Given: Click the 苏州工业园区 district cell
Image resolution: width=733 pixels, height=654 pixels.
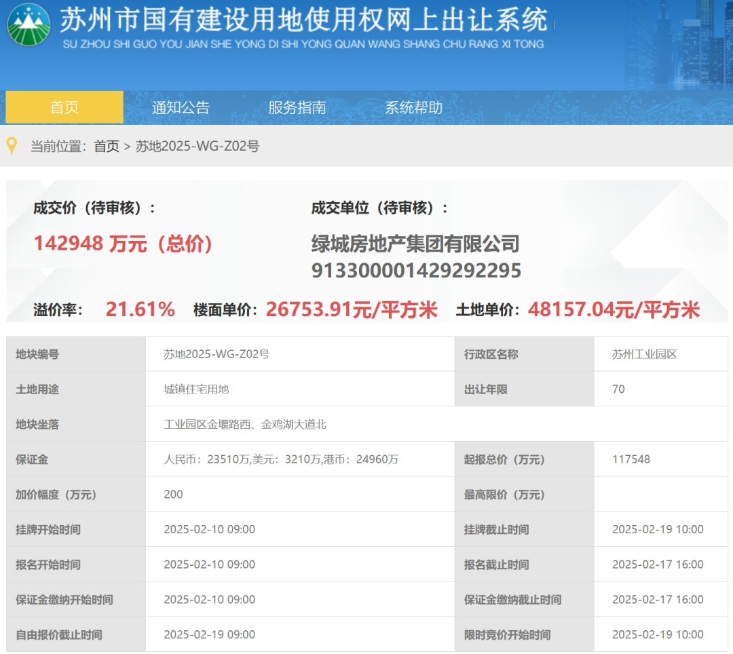Looking at the screenshot, I should click(644, 354).
